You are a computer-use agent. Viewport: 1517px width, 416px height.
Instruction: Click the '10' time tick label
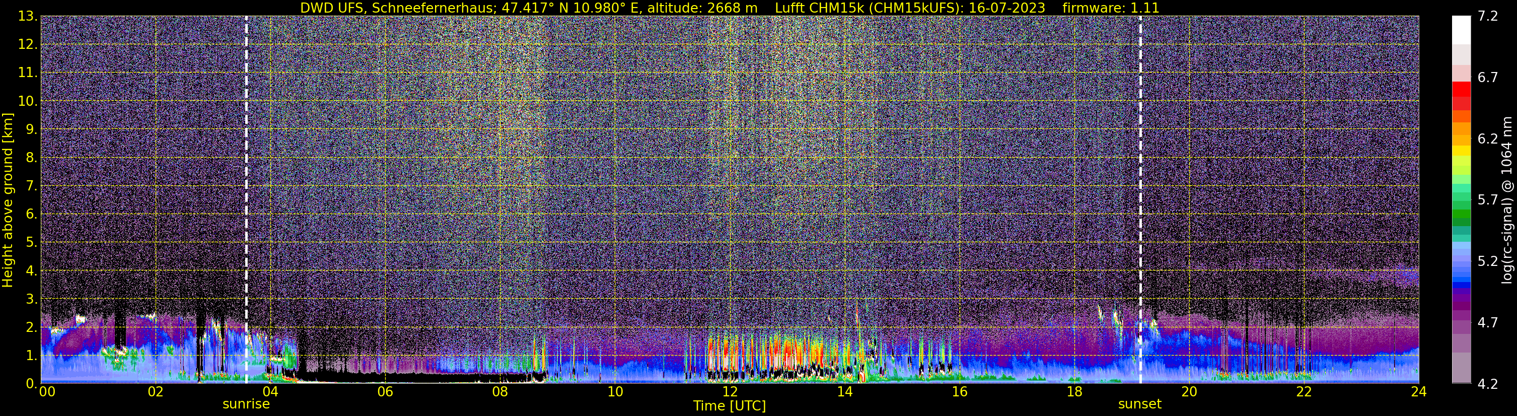click(x=615, y=392)
